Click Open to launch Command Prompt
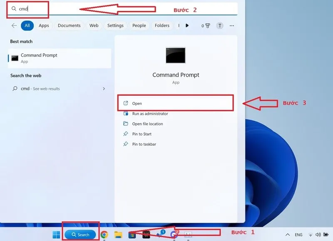The image size is (333, 241). [137, 104]
